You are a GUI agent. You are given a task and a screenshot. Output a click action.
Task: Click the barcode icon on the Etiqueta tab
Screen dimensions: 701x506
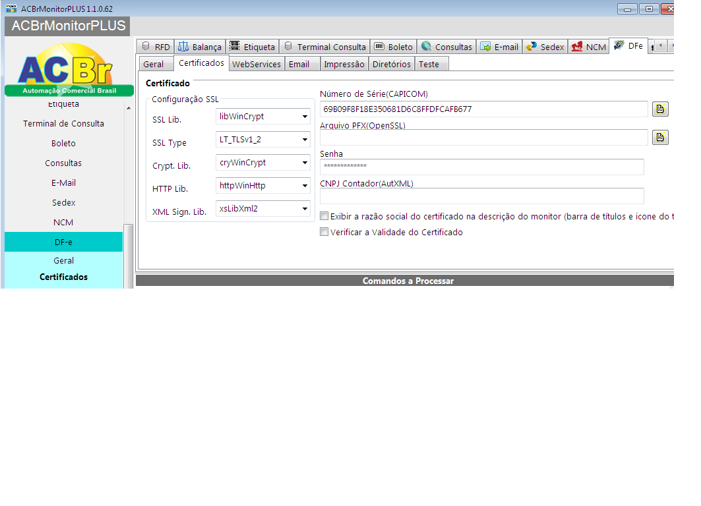(x=234, y=46)
